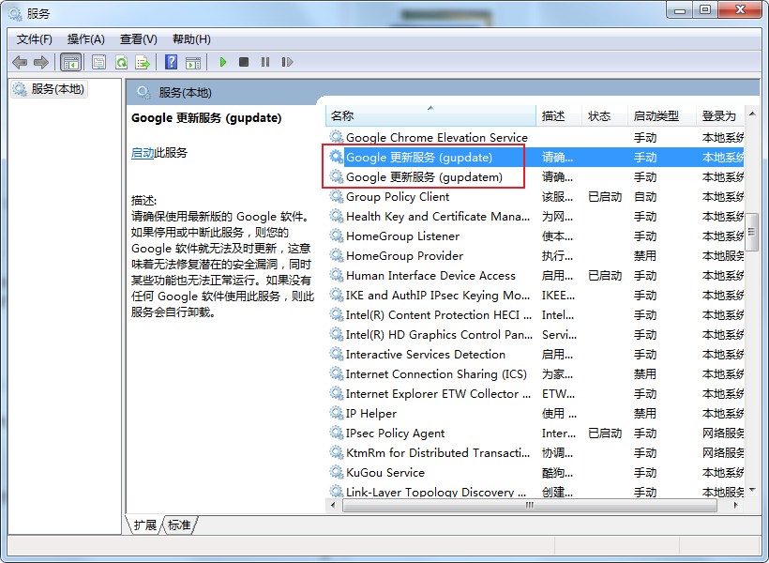The image size is (769, 563).
Task: Open the 帮助(H) menu
Action: pyautogui.click(x=191, y=39)
